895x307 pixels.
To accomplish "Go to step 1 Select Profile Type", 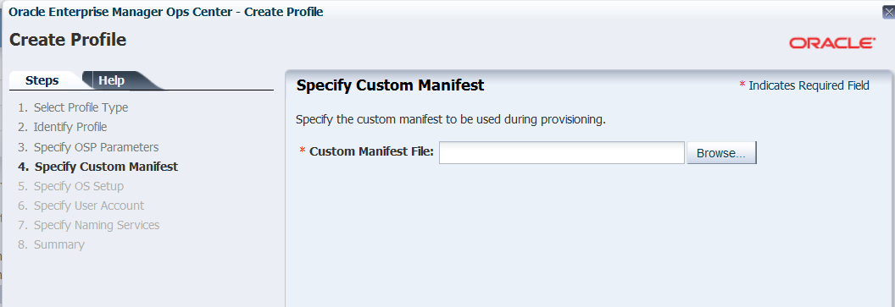I will [x=73, y=107].
